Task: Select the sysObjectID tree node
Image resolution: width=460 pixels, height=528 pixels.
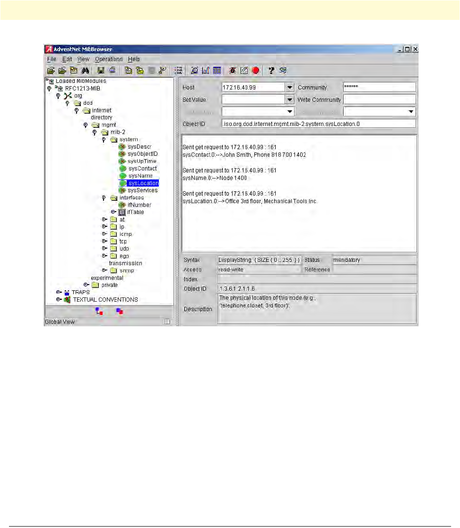Action: (143, 154)
